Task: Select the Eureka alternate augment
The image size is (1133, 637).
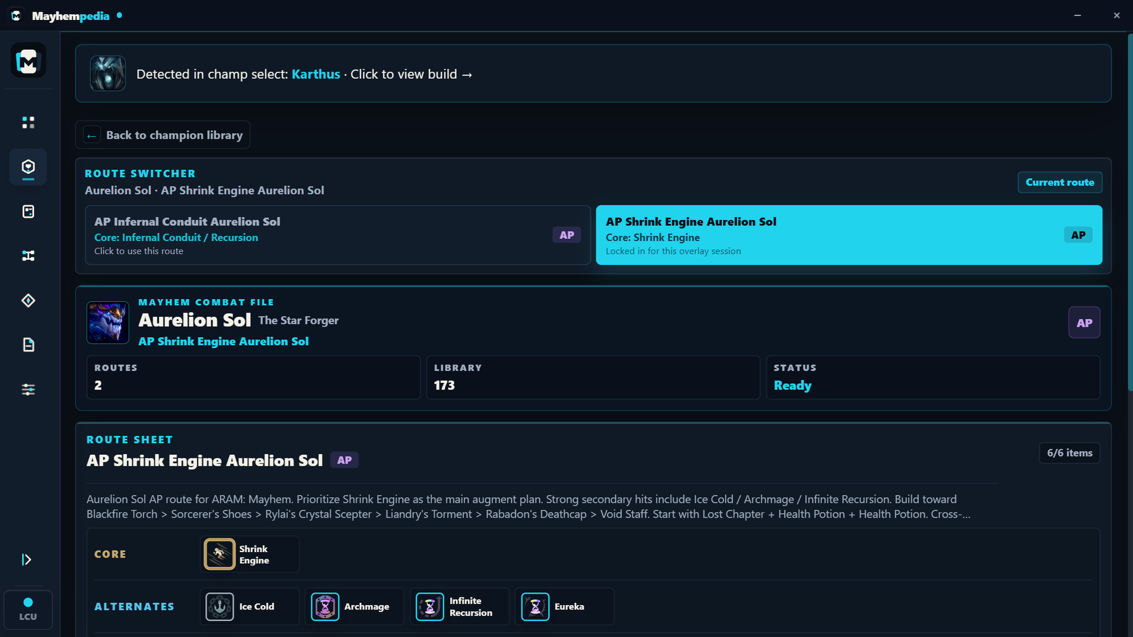Action: (564, 606)
